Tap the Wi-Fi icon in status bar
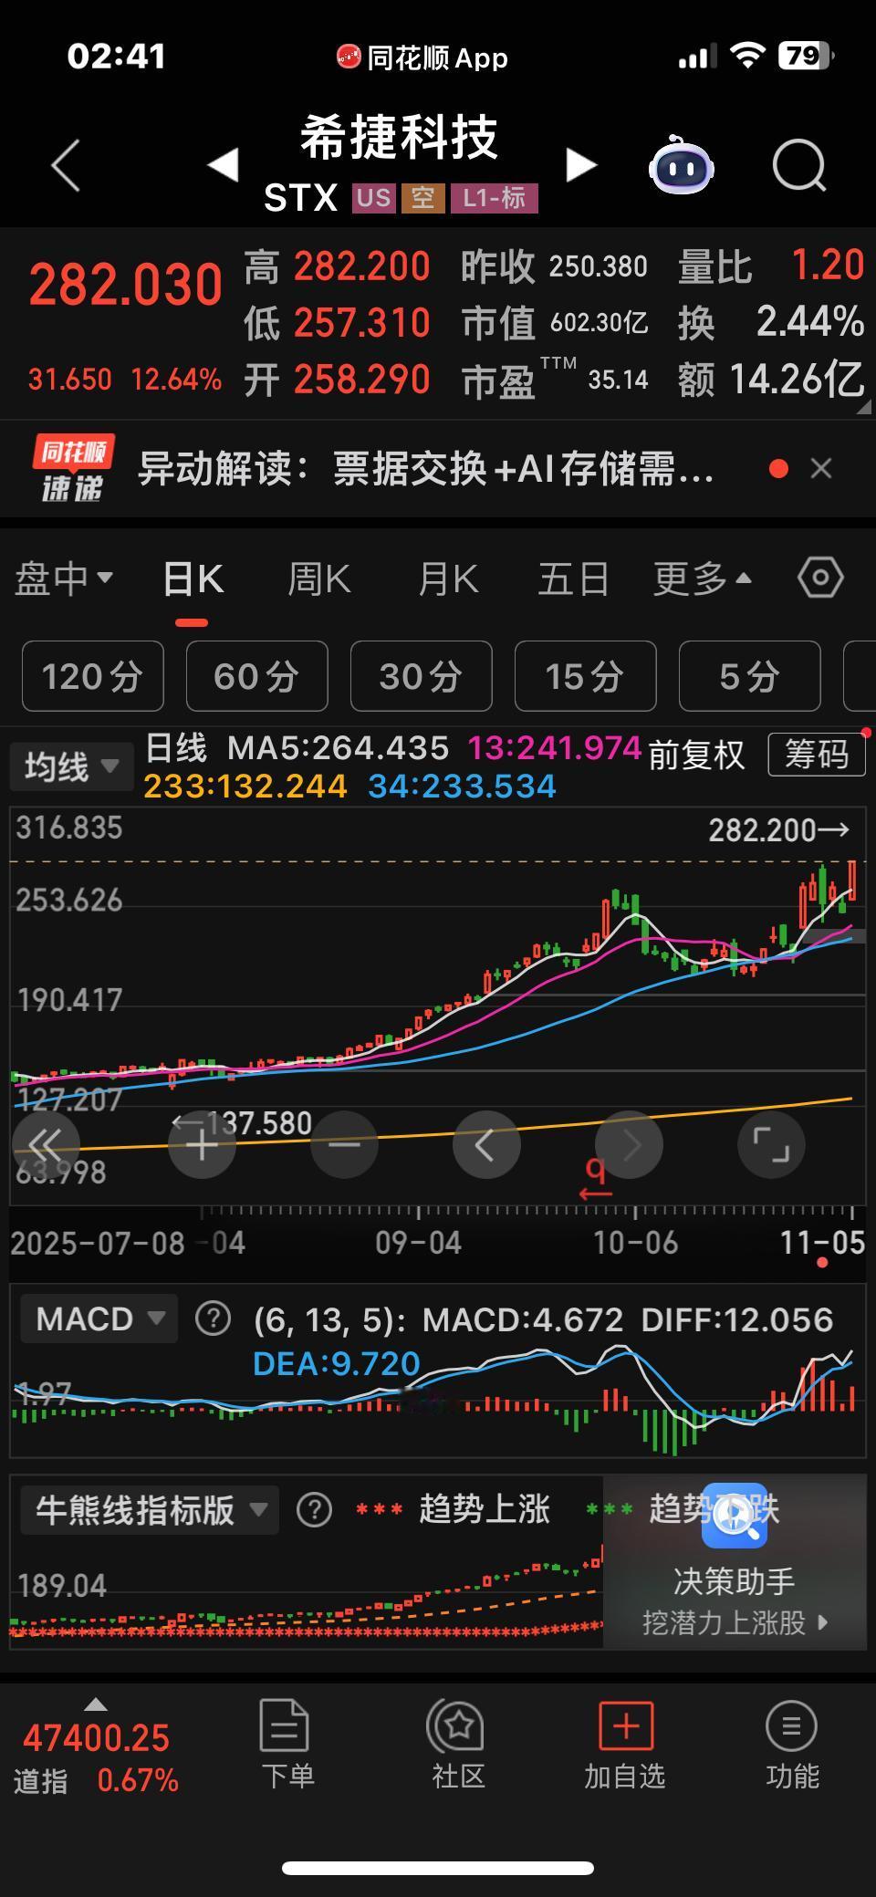 pyautogui.click(x=747, y=57)
